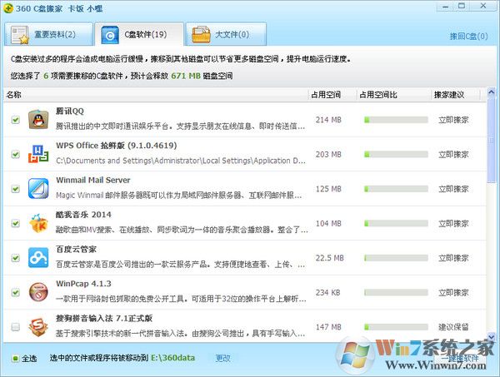Click 更改 to change target folder

222,358
